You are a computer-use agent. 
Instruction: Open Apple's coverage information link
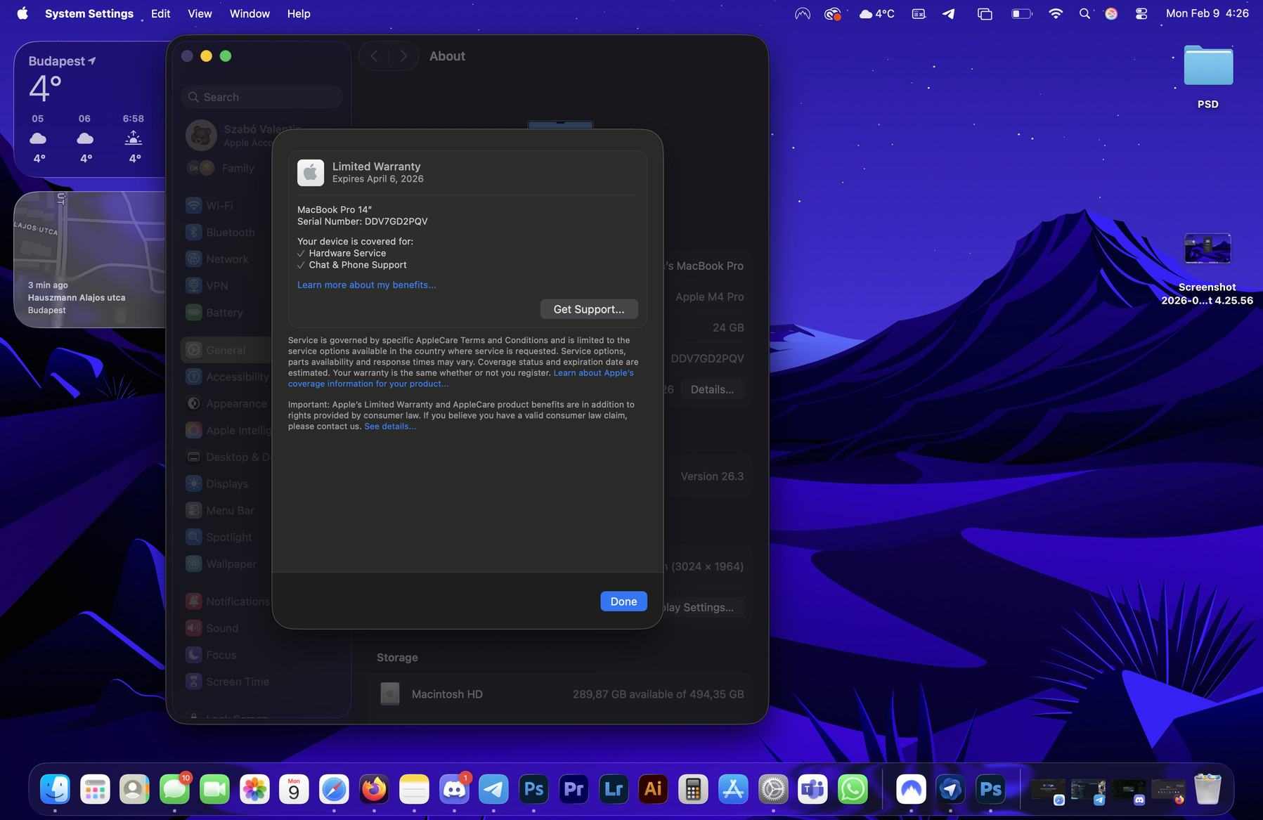coord(461,378)
